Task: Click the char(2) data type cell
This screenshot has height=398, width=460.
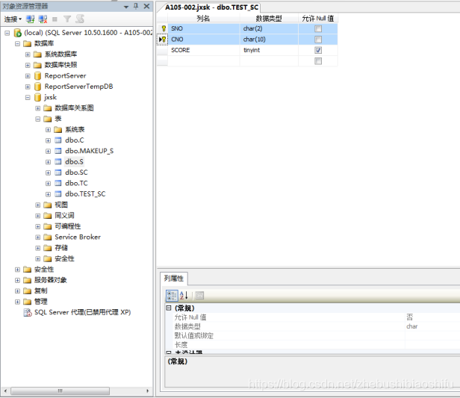Action: (x=269, y=28)
